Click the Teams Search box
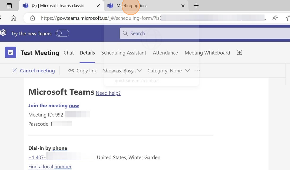This screenshot has height=170, width=290. click(x=205, y=33)
